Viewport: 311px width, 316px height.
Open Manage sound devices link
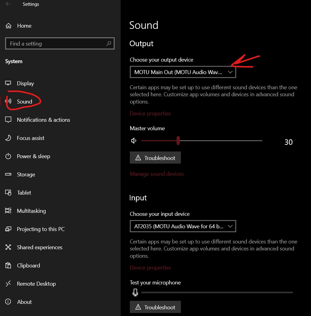click(157, 174)
